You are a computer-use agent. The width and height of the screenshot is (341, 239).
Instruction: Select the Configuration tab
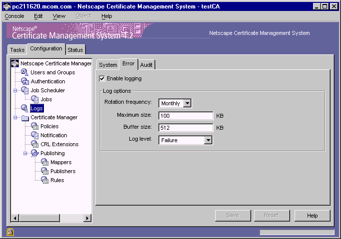click(x=46, y=49)
